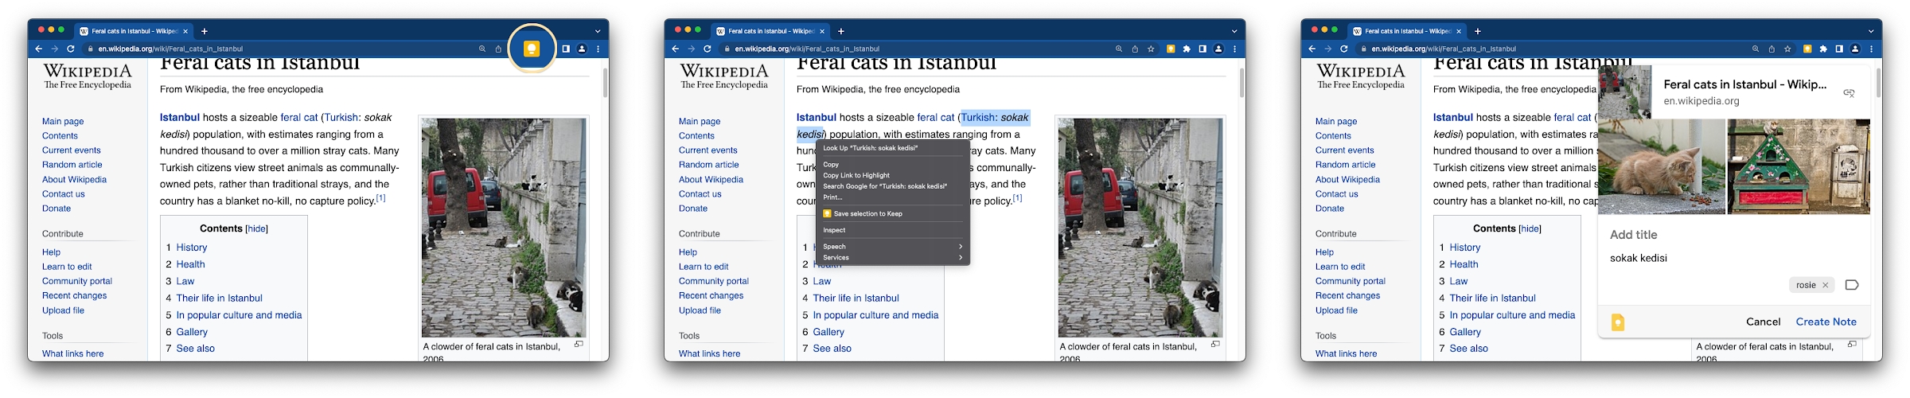Collapse Contents with hide link in left window
Image resolution: width=1910 pixels, height=398 pixels.
click(x=256, y=228)
